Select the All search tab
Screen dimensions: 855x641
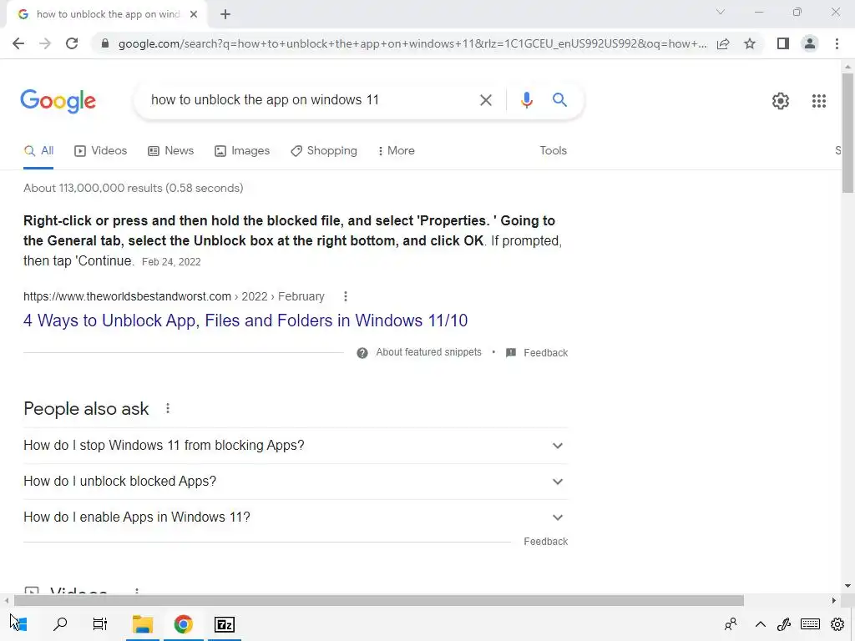38,151
